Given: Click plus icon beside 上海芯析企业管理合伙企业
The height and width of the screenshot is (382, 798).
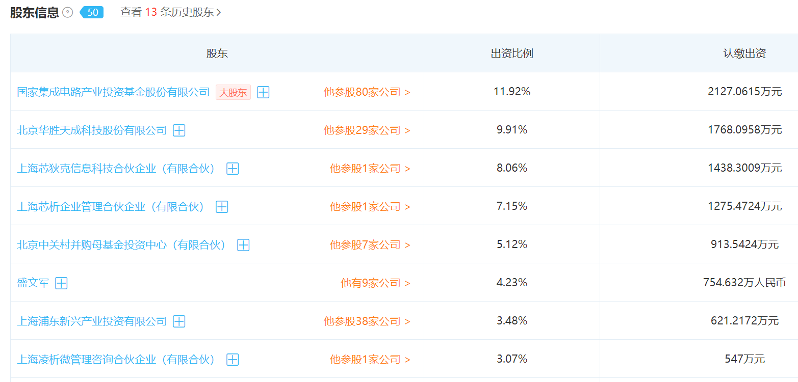Looking at the screenshot, I should click(222, 207).
